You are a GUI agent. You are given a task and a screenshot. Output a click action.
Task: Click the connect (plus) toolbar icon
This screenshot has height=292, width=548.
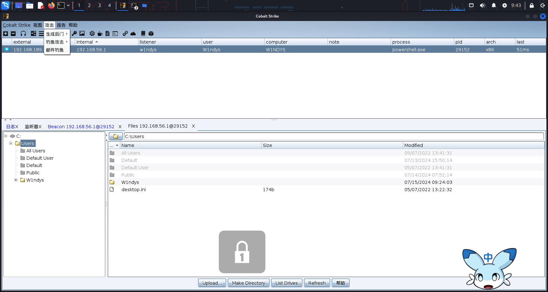click(5, 34)
